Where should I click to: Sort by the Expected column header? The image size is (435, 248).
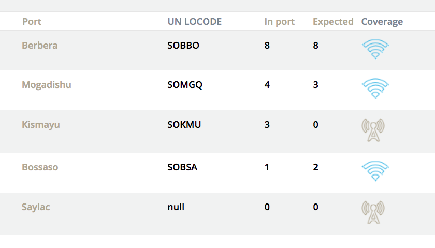(333, 22)
